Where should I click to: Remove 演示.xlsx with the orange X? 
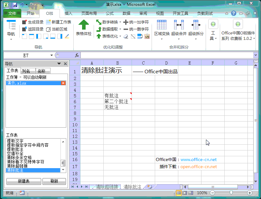point(63,83)
